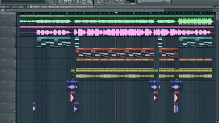
Task: Select the last pink impact clip on Track 8
Action: pyautogui.click(x=177, y=97)
